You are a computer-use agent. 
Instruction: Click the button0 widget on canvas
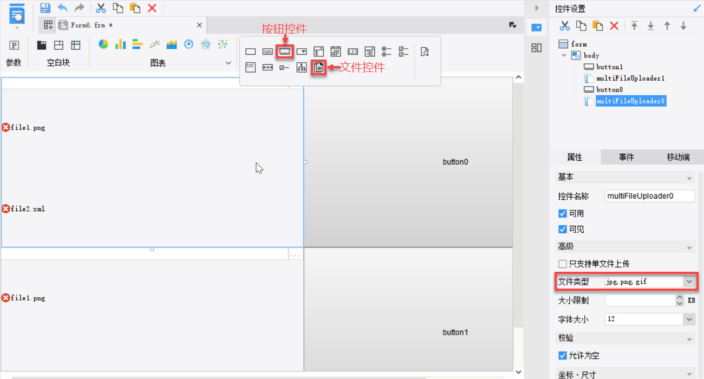pyautogui.click(x=408, y=162)
